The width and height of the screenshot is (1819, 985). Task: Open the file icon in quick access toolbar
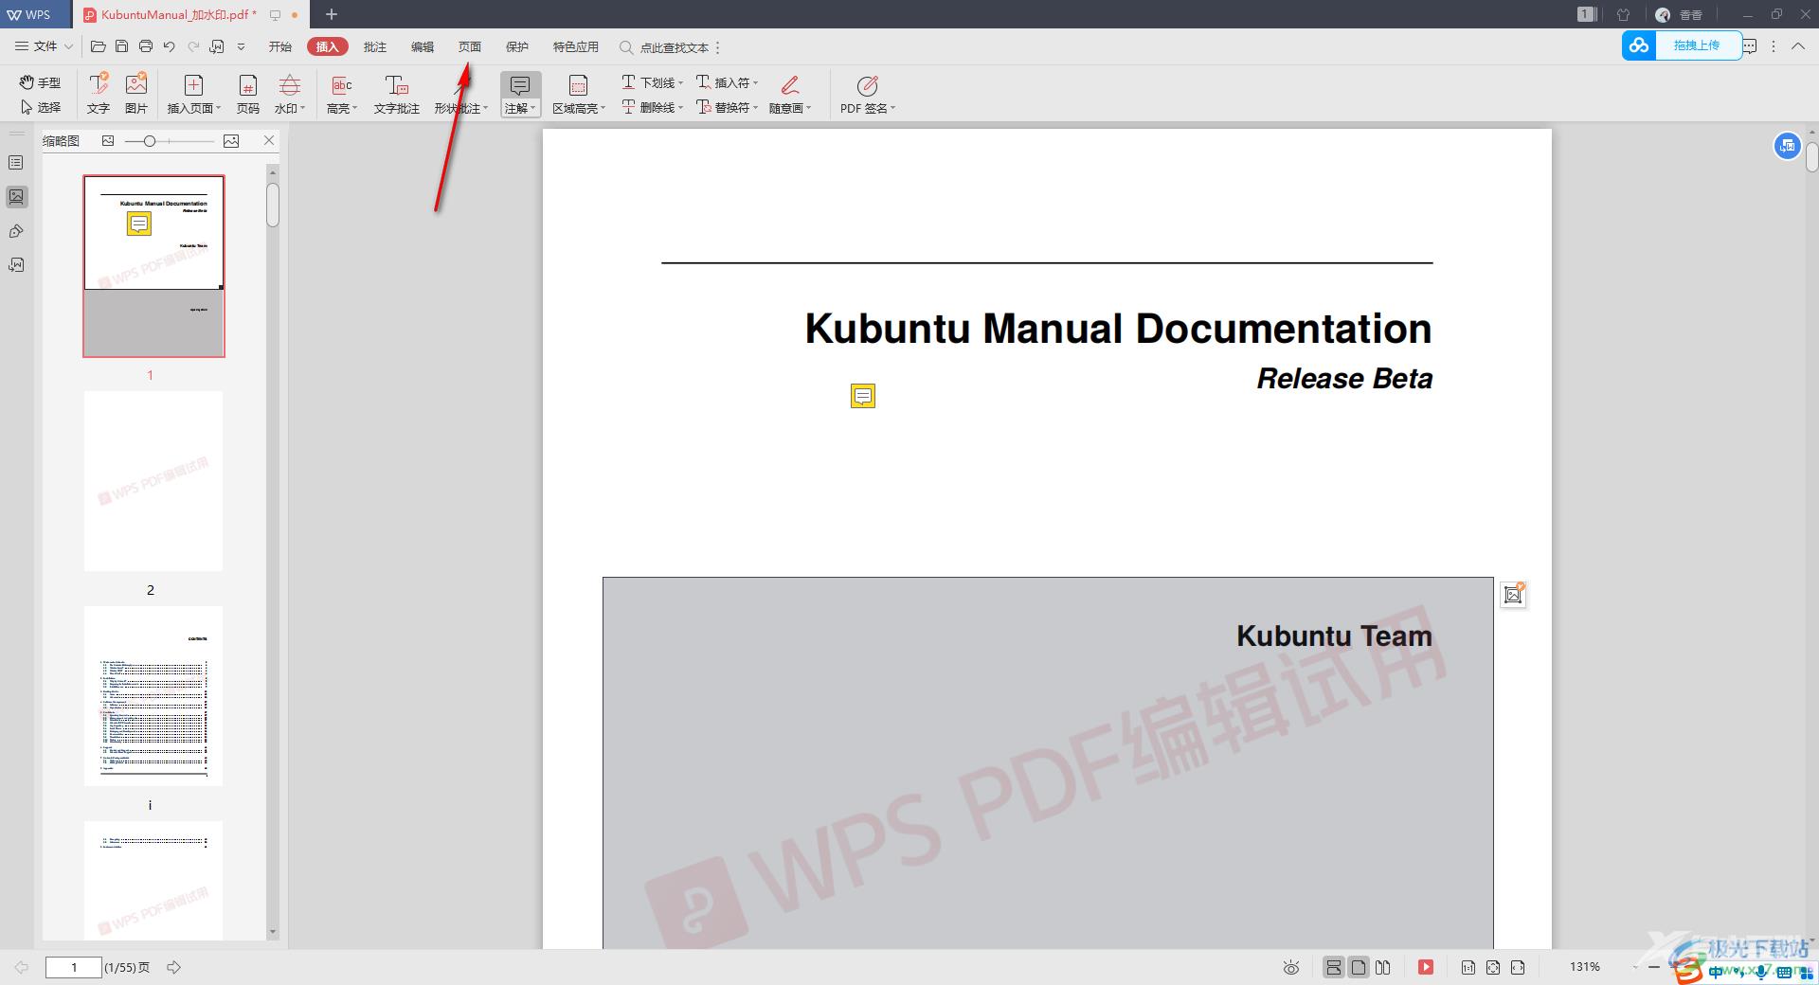98,46
